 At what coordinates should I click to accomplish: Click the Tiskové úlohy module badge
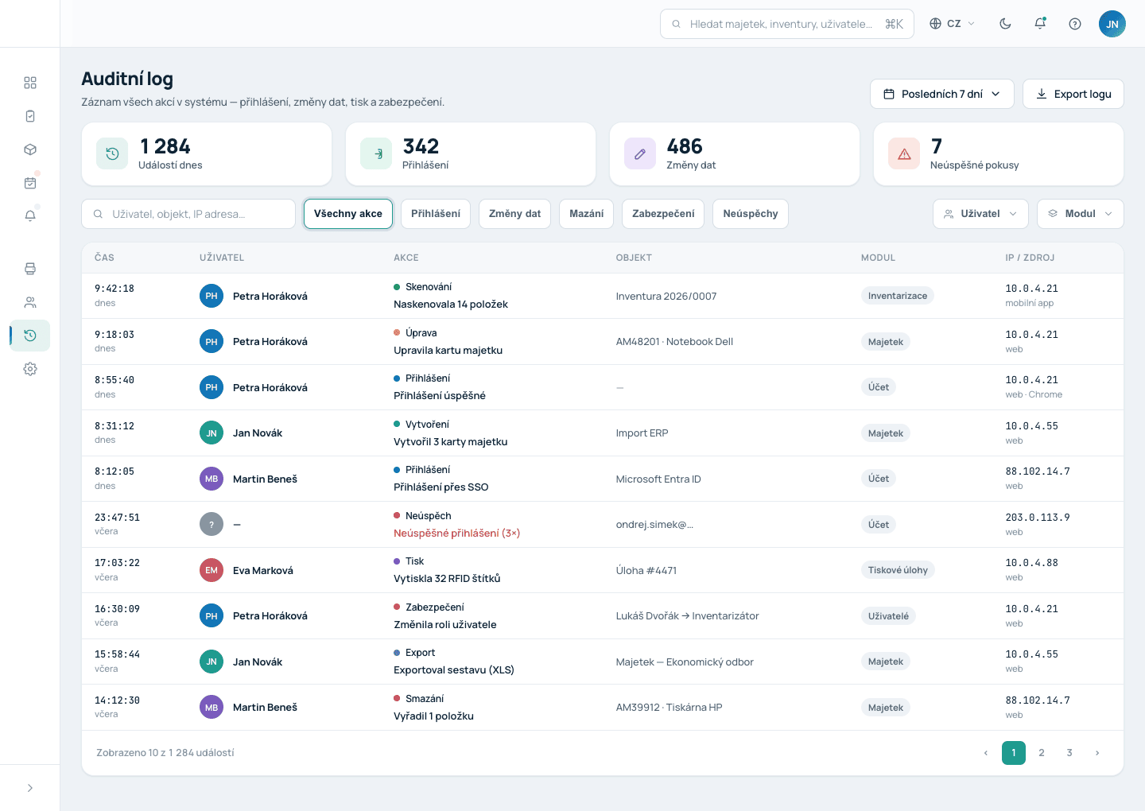pyautogui.click(x=898, y=570)
